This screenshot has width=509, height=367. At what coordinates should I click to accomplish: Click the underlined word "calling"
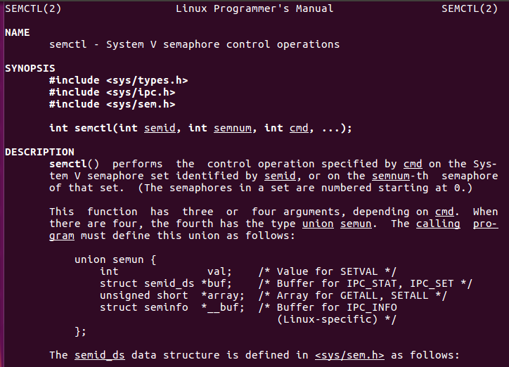point(437,224)
